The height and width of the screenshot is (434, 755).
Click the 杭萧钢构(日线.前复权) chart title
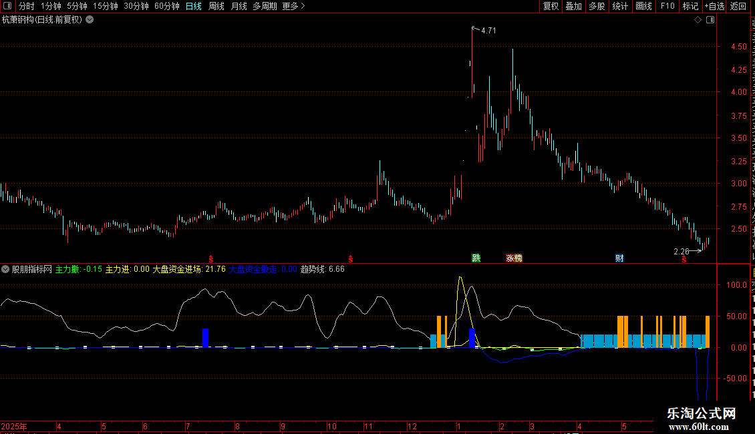coord(42,20)
